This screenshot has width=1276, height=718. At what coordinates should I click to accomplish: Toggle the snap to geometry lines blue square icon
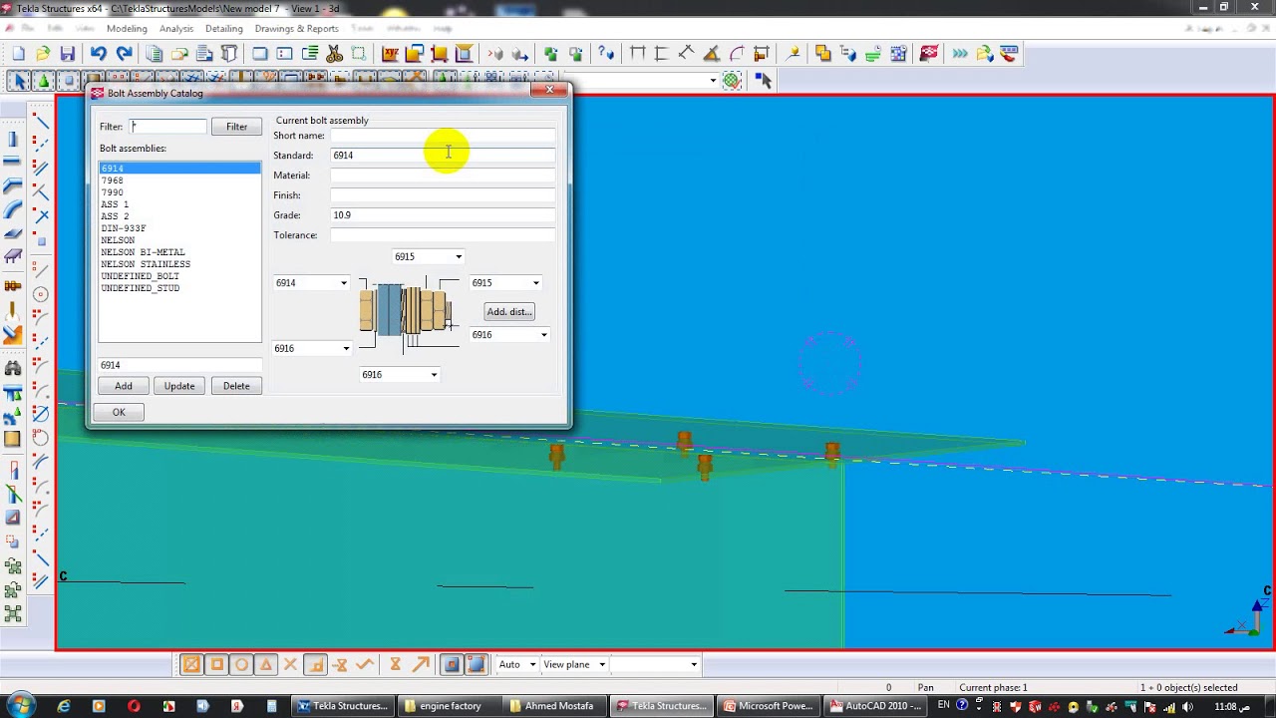point(476,664)
